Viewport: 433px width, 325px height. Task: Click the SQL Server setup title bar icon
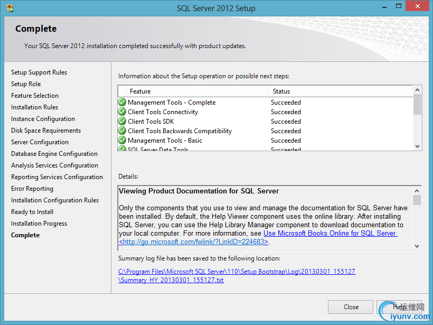click(x=10, y=8)
